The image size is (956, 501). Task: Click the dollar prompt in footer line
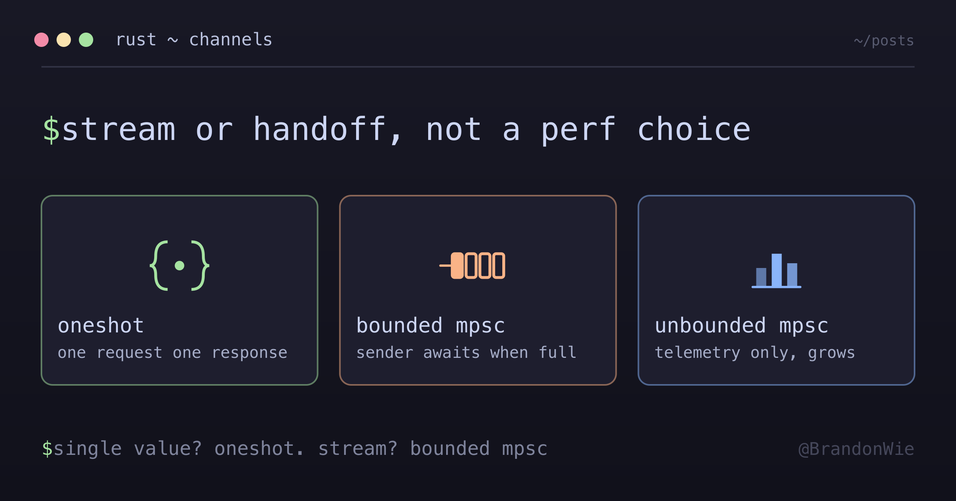[x=47, y=449]
